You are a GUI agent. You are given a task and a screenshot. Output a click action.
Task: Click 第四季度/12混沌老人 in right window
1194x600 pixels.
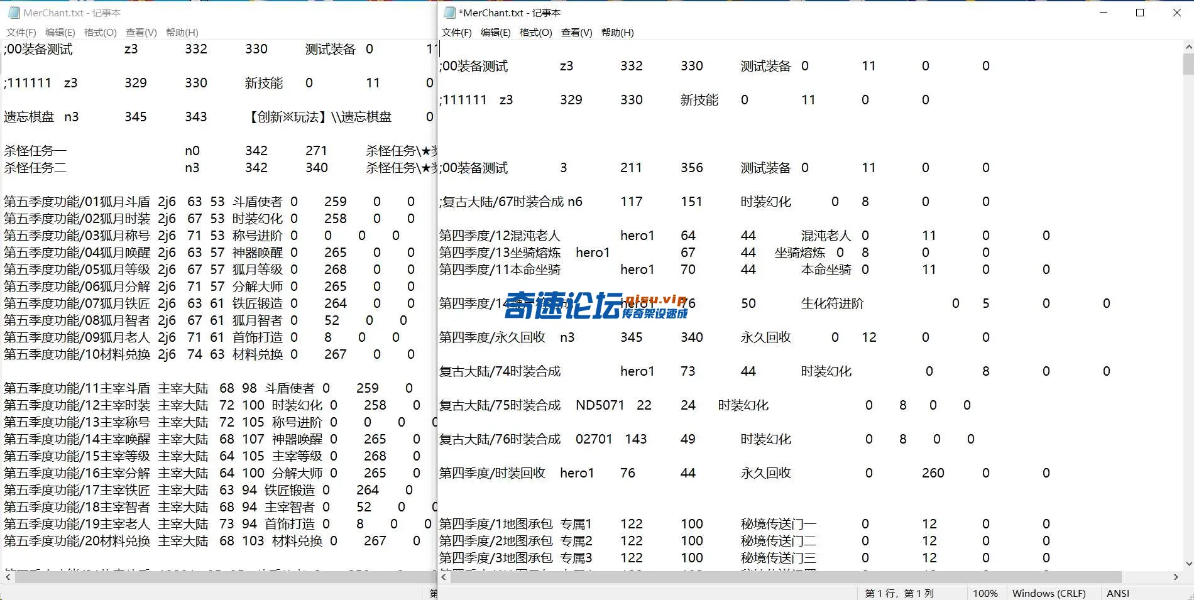tap(500, 236)
